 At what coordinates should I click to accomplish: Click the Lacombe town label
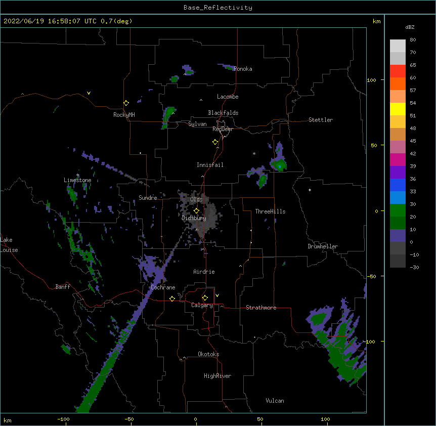tap(228, 97)
